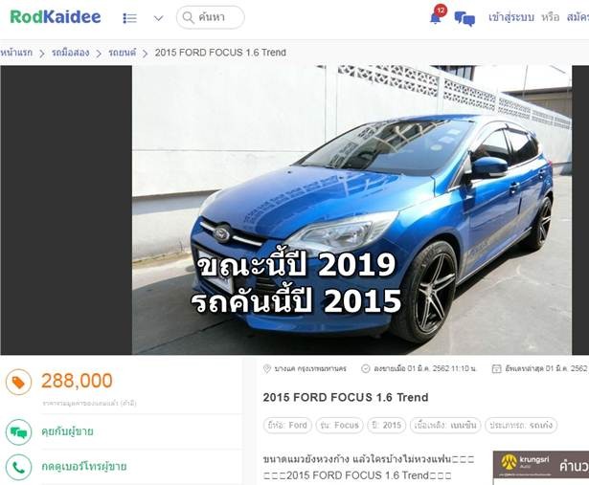Image resolution: width=589 pixels, height=485 pixels.
Task: Select กดดูเบอร์โทรผู้ขาย show phone number button
Action: point(83,467)
